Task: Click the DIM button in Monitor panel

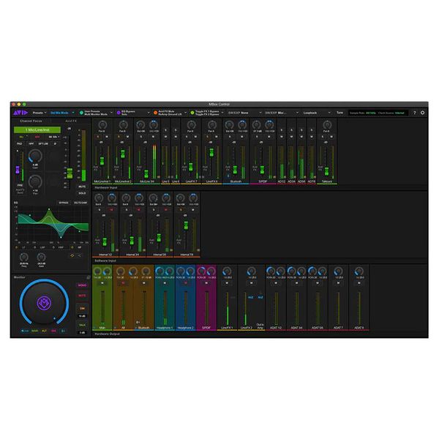Action: (x=82, y=308)
